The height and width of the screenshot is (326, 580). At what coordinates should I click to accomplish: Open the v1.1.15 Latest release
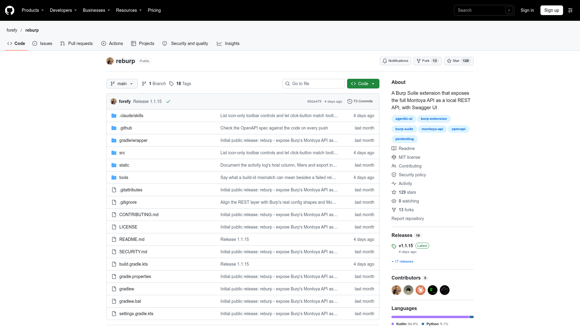coord(410,246)
